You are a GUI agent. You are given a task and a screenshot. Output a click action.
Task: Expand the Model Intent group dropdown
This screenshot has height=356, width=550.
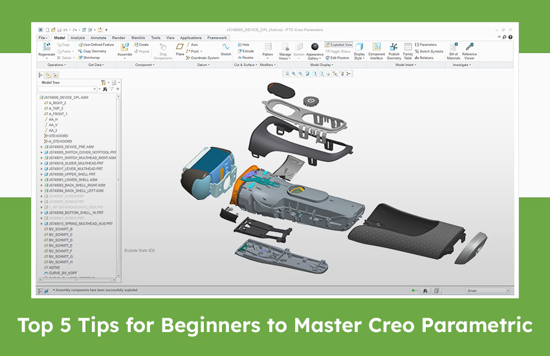pos(406,65)
